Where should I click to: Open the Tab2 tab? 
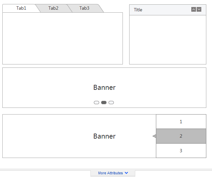[53, 8]
